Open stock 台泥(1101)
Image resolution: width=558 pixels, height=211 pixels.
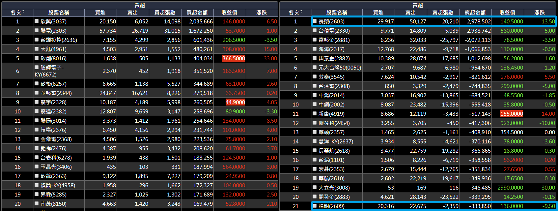(x=331, y=160)
